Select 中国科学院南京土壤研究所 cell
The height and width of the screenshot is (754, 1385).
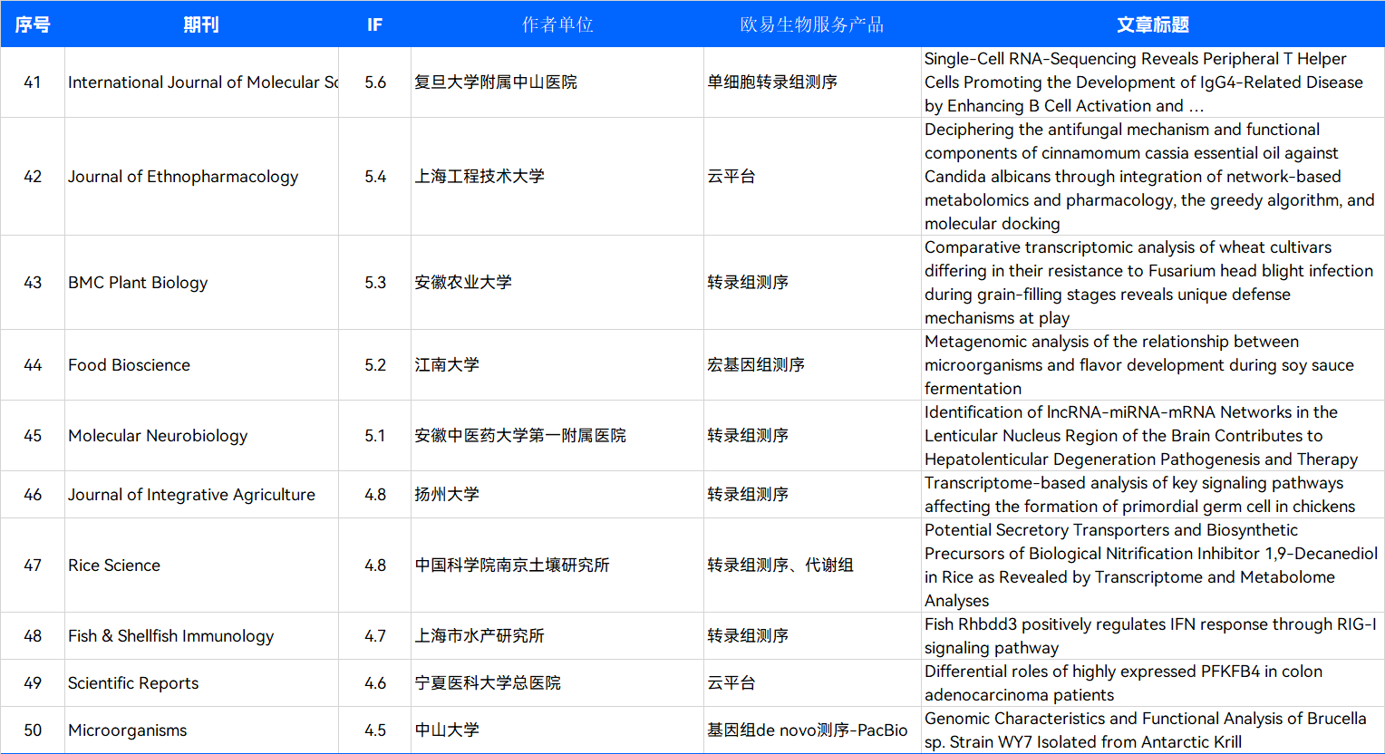[x=557, y=565]
